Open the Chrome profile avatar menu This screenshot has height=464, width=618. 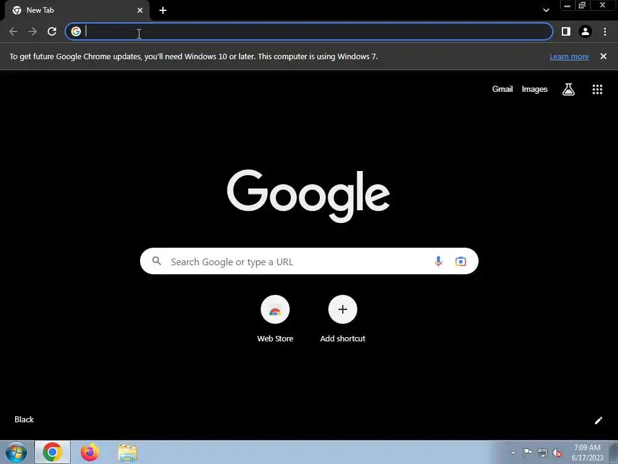point(585,31)
